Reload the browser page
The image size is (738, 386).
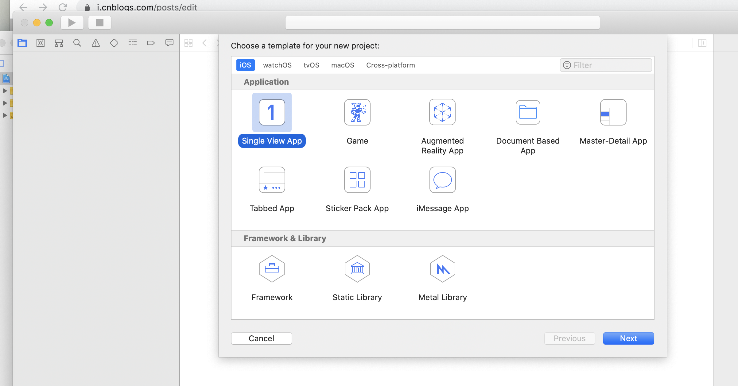[63, 7]
